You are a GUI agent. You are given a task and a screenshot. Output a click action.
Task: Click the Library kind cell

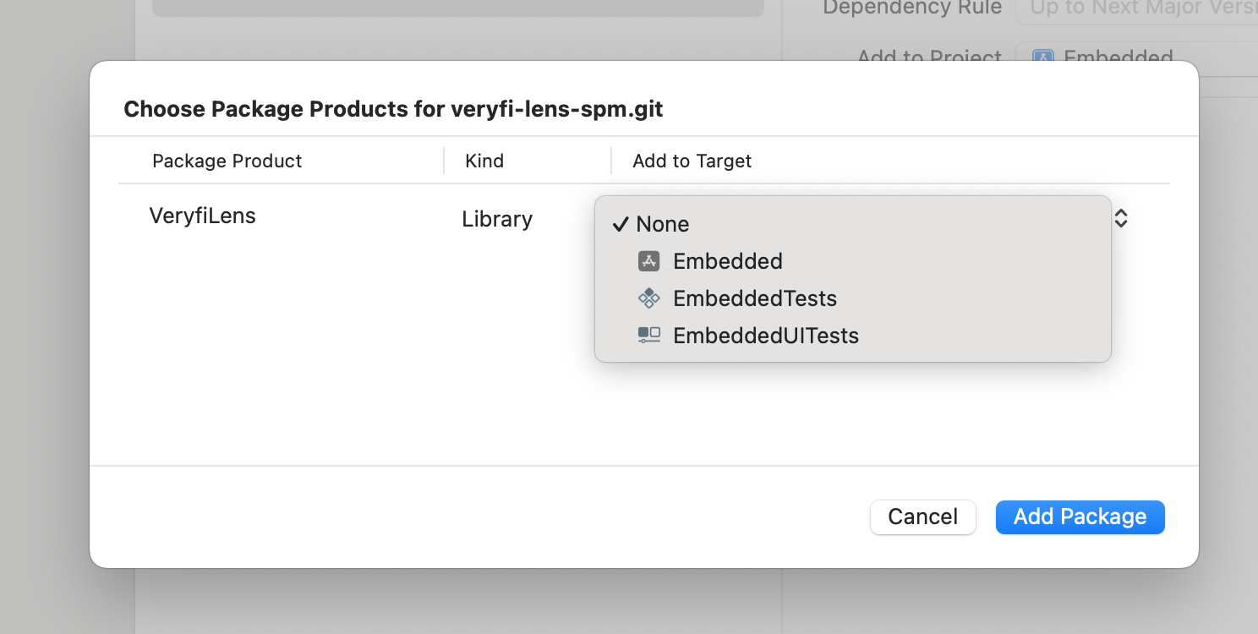coord(497,219)
